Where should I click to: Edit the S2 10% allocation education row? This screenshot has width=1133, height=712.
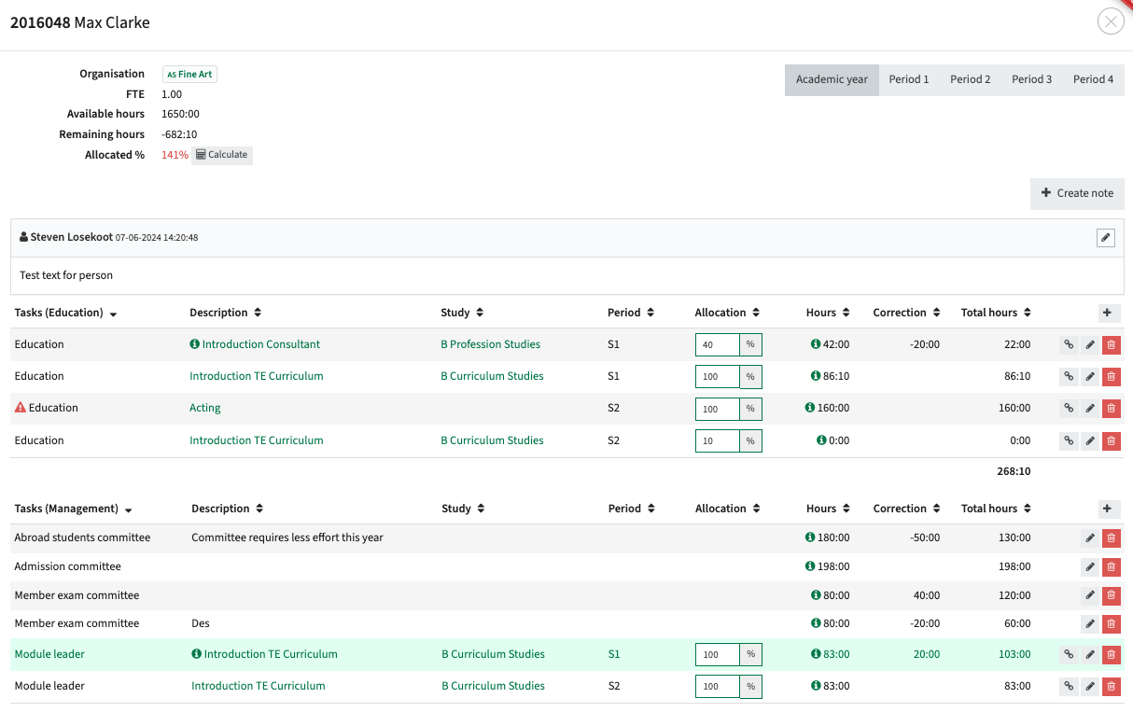point(1089,440)
